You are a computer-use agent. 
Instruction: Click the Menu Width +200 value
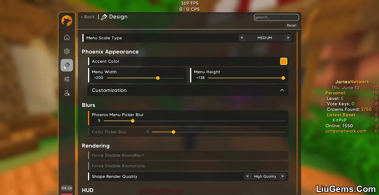[99, 78]
